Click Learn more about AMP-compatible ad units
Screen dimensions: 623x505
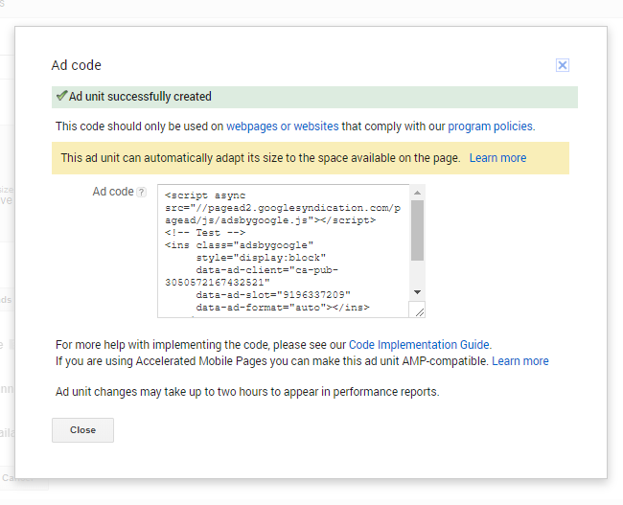click(x=520, y=361)
